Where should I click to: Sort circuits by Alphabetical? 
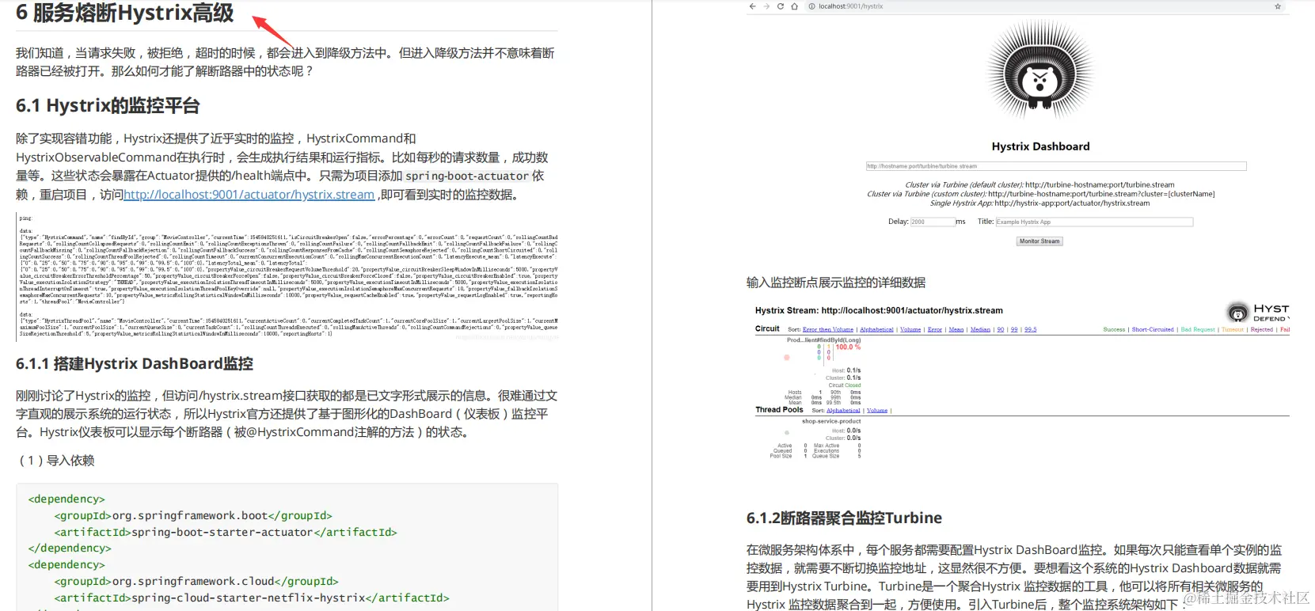tap(876, 329)
